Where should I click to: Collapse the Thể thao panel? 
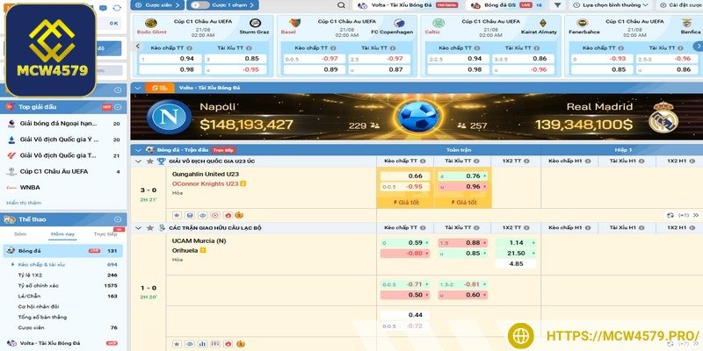pos(118,219)
